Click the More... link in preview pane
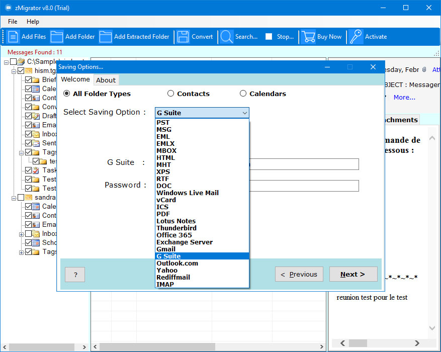This screenshot has width=441, height=352. point(404,97)
